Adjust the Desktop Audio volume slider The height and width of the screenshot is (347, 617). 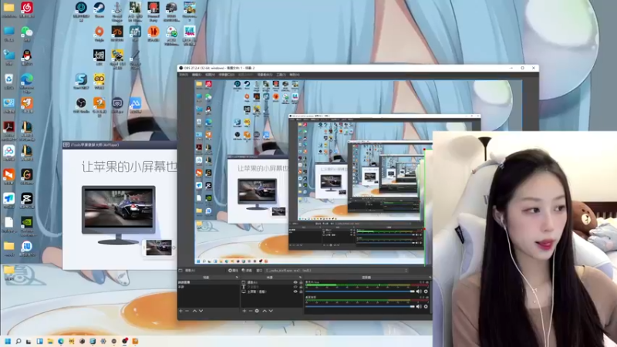tap(360, 306)
